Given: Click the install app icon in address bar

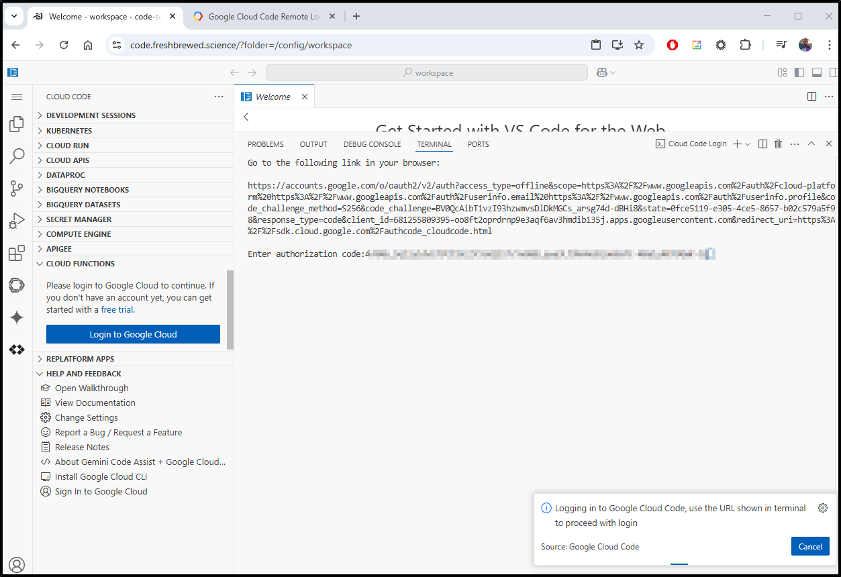Looking at the screenshot, I should click(x=617, y=45).
